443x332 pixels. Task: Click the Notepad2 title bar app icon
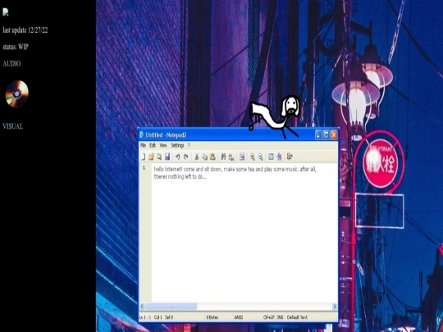click(142, 134)
